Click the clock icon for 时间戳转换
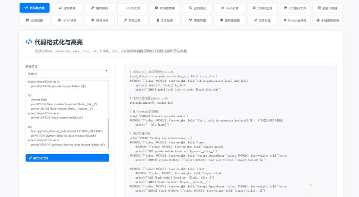This screenshot has height=197, width=359. (156, 8)
